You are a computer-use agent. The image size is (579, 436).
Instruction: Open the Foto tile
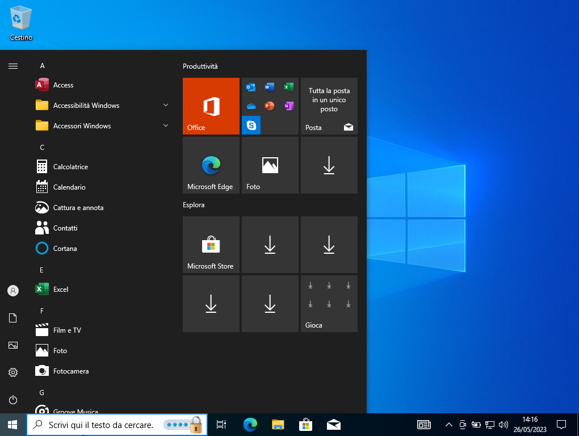pos(270,165)
